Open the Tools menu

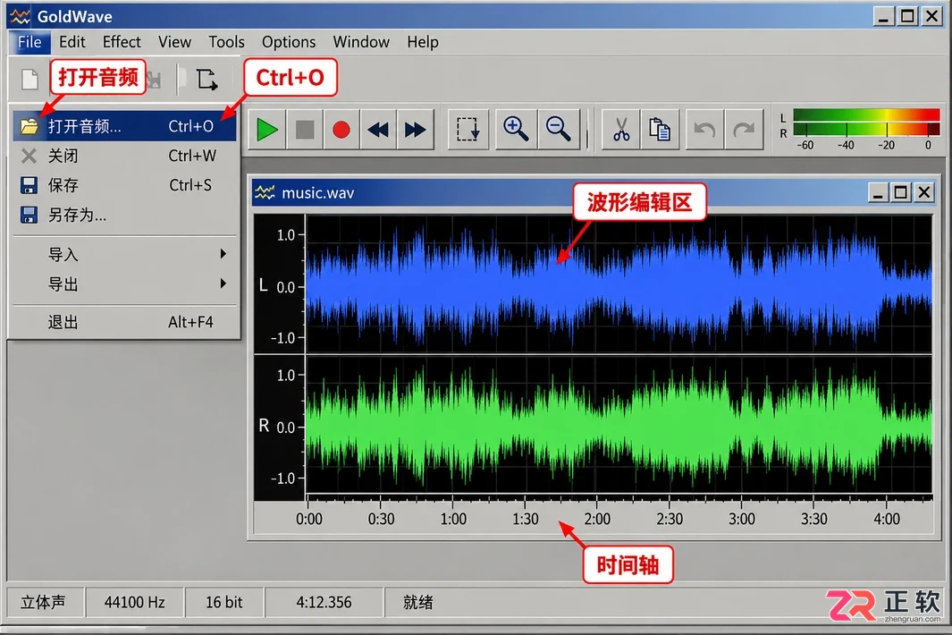point(226,42)
